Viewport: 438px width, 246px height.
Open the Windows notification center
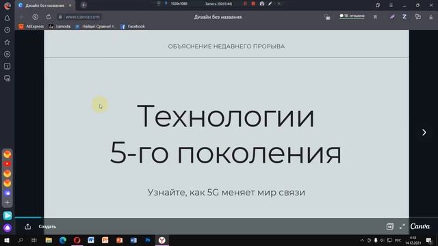(x=429, y=240)
